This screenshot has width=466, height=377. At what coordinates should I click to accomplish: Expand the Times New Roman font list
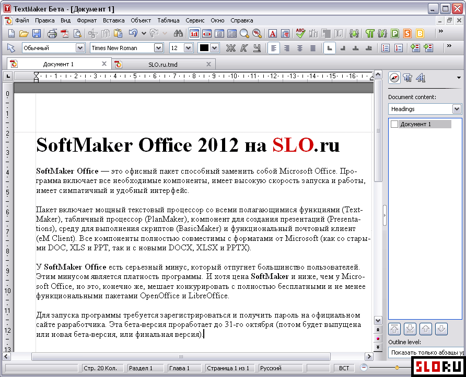tap(159, 48)
